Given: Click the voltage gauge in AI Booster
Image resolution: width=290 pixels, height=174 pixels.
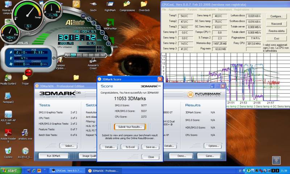Looking at the screenshot, I should pyautogui.click(x=52, y=10).
